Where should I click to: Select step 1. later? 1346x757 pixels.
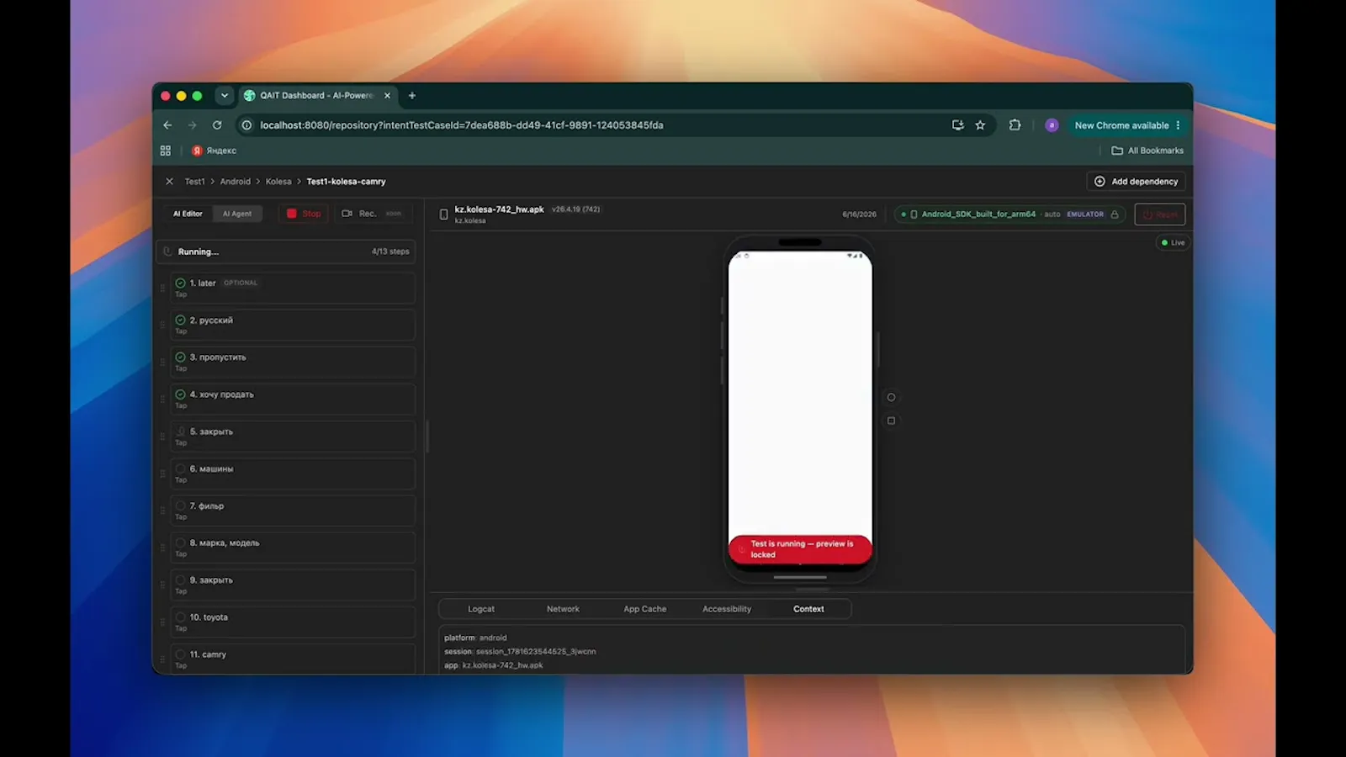292,288
